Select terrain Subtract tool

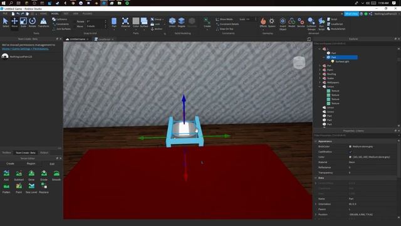point(19,175)
